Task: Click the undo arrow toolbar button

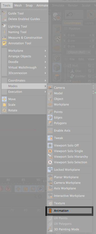Action: (x=69, y=14)
